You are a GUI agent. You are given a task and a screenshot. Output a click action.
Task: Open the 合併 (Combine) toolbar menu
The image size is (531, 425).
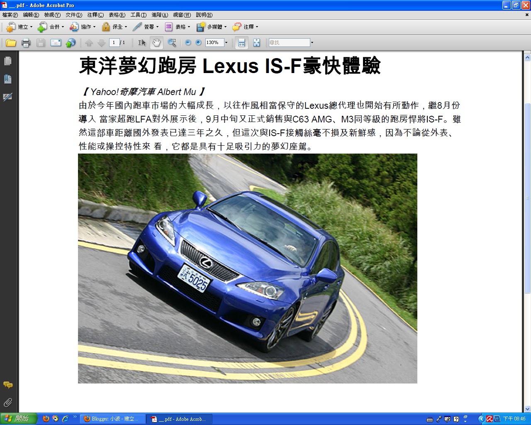pos(51,27)
